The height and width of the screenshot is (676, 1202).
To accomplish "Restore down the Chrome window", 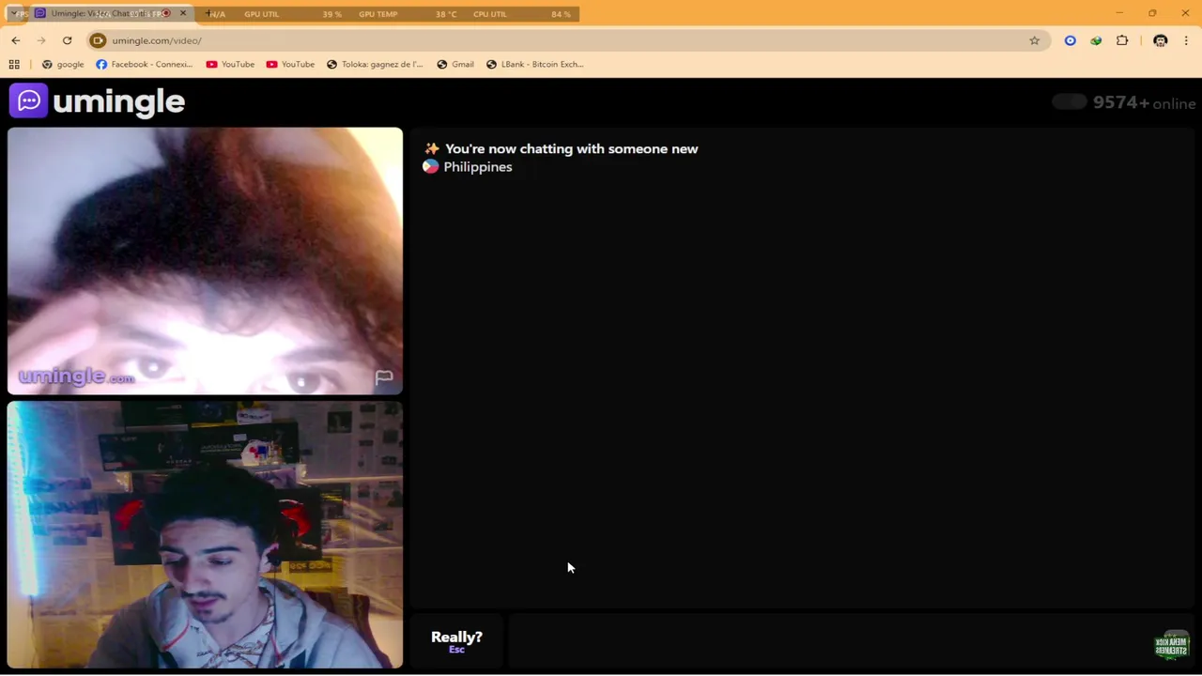I will point(1152,13).
